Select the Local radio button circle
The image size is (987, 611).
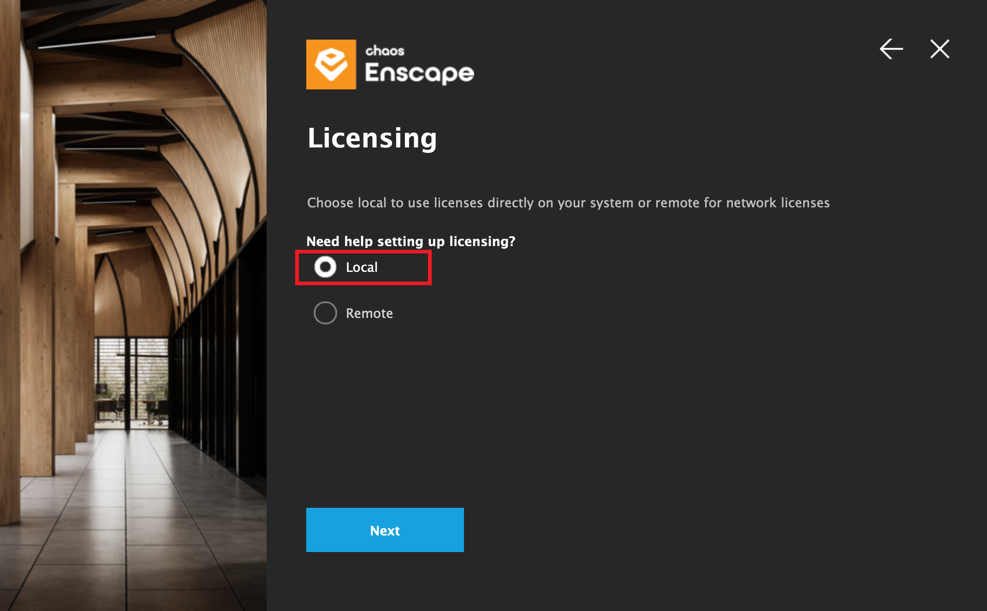point(325,267)
